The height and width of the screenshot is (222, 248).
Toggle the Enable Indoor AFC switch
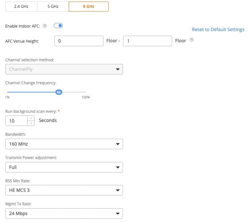coord(58,26)
